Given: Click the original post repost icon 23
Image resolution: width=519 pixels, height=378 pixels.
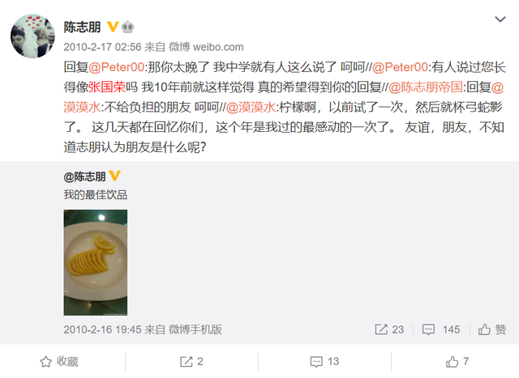Looking at the screenshot, I should pos(389,329).
